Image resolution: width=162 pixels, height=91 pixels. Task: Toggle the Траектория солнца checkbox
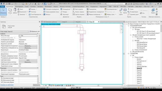coord(20,66)
